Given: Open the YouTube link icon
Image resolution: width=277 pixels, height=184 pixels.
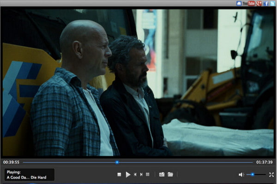Looking at the screenshot, I should [x=248, y=3].
